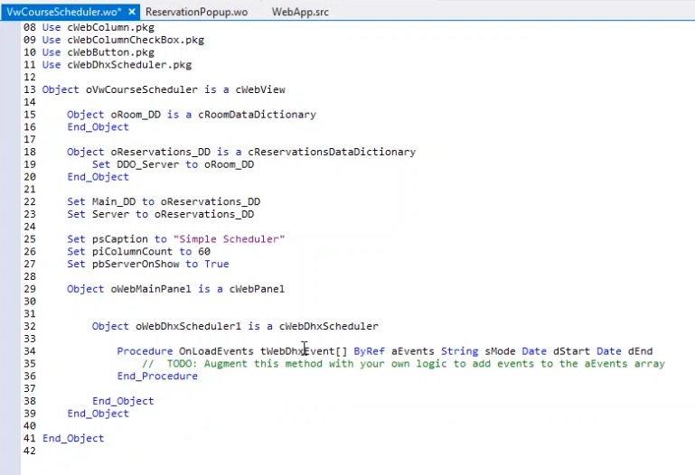This screenshot has height=475, width=695.
Task: Switch to the ReservationPopup.wo tab
Action: click(x=196, y=12)
